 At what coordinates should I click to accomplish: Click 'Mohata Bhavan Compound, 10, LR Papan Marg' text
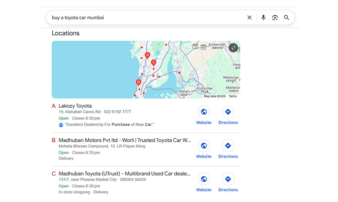pos(102,146)
